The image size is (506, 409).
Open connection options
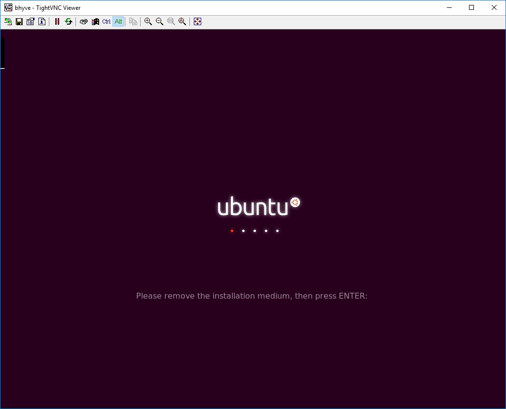(31, 22)
